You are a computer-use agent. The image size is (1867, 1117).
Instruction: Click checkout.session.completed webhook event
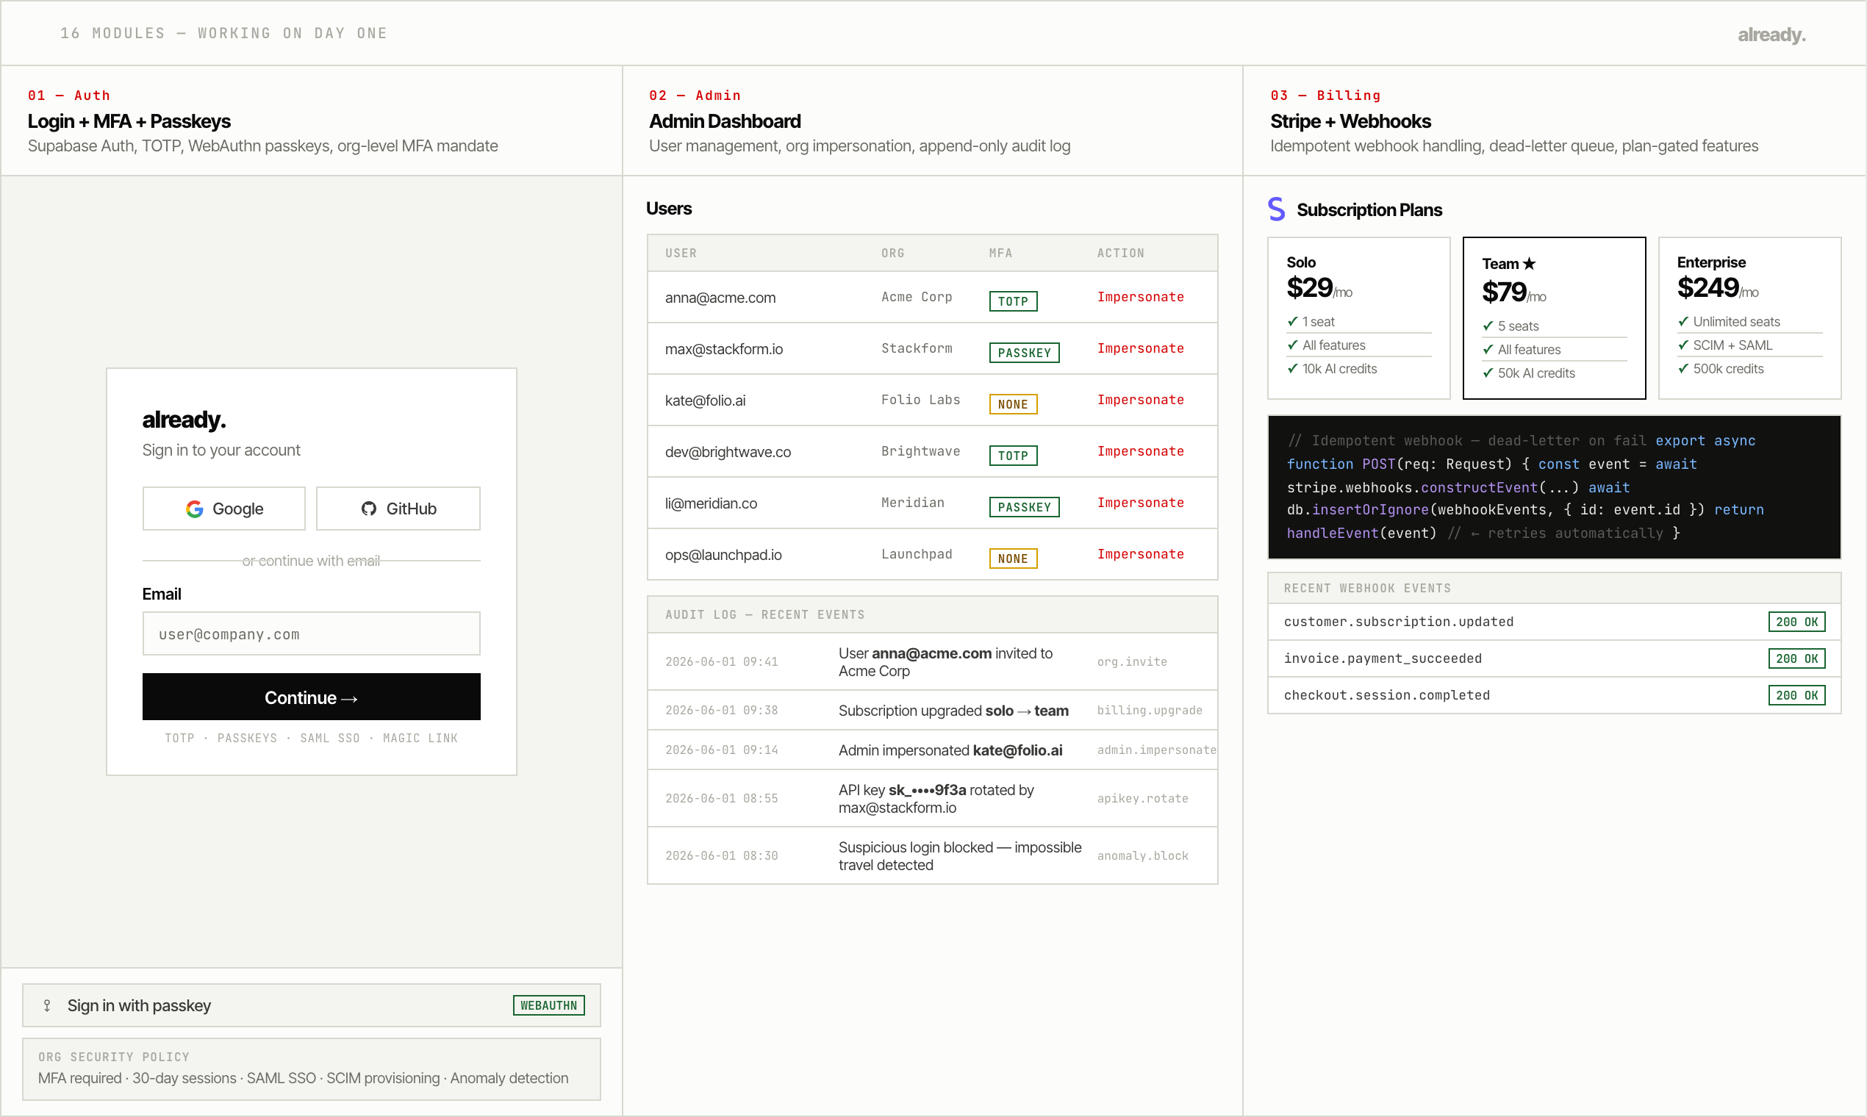[x=1555, y=695]
